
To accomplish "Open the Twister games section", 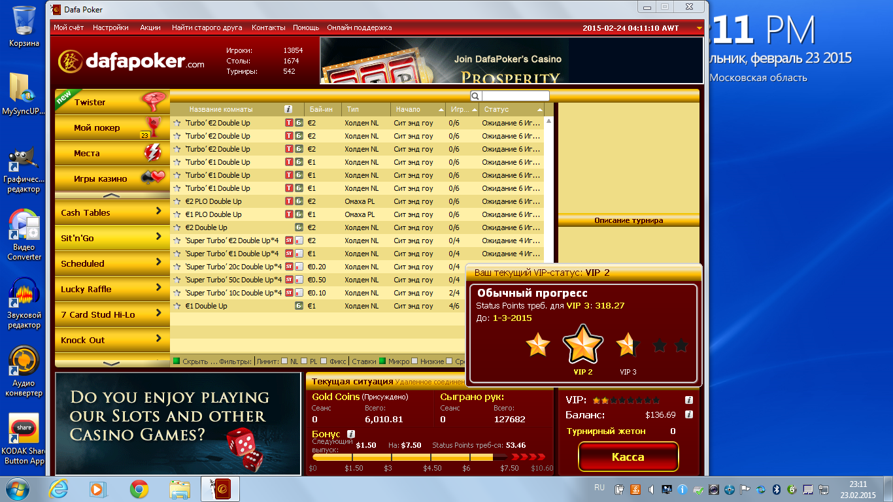I will click(x=111, y=102).
